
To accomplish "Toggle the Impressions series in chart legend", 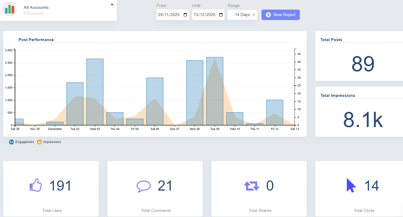I will point(49,142).
